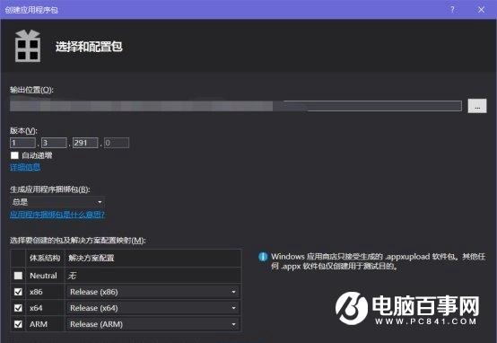Uncheck the ARM architecture checkbox

[x=18, y=324]
